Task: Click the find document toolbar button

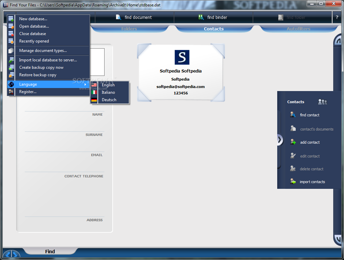Action: click(x=134, y=17)
